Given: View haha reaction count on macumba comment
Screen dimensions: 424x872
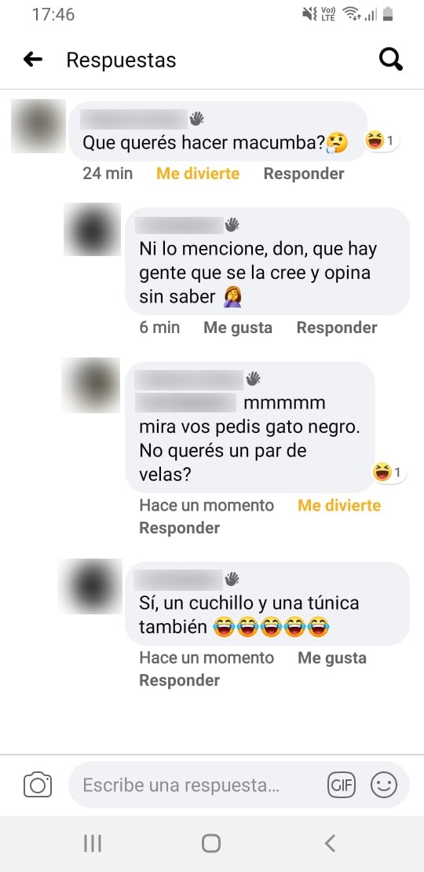Looking at the screenshot, I should point(382,141).
